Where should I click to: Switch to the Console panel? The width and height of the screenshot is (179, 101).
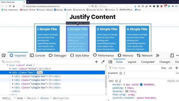(37, 56)
